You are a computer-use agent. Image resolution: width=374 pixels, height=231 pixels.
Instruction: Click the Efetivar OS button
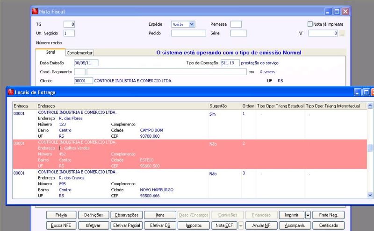point(160,225)
